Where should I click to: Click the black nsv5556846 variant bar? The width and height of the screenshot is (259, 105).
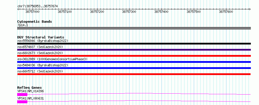(x=134, y=44)
